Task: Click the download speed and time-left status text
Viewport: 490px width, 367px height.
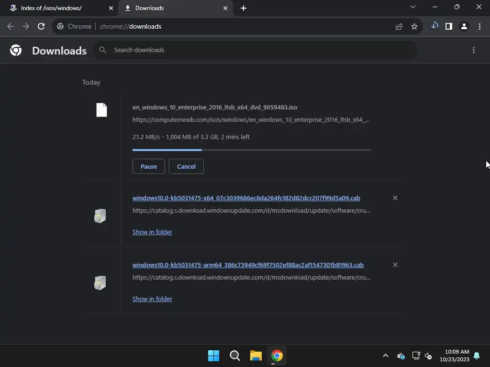Action: [191, 137]
